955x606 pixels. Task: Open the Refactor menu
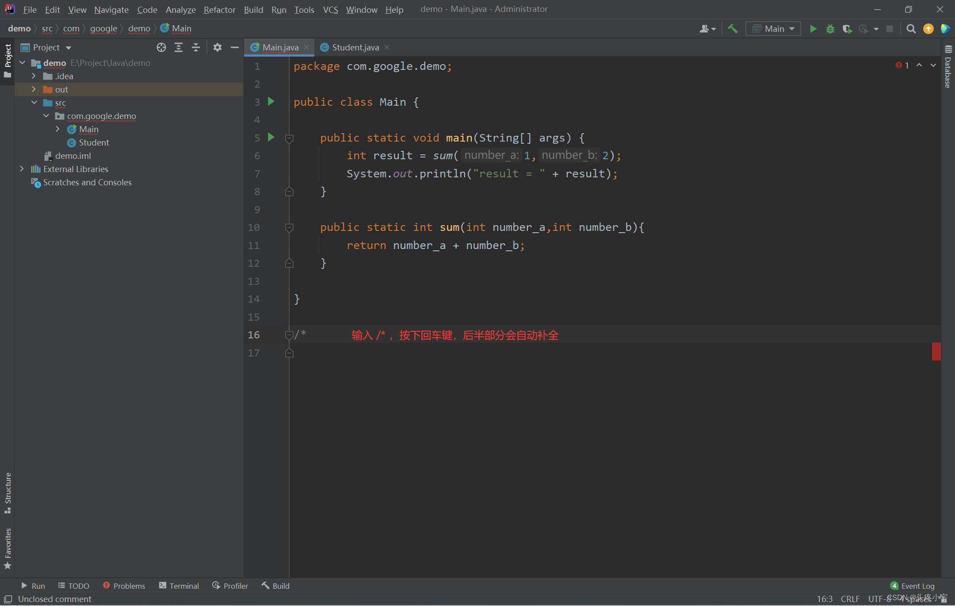(x=219, y=9)
